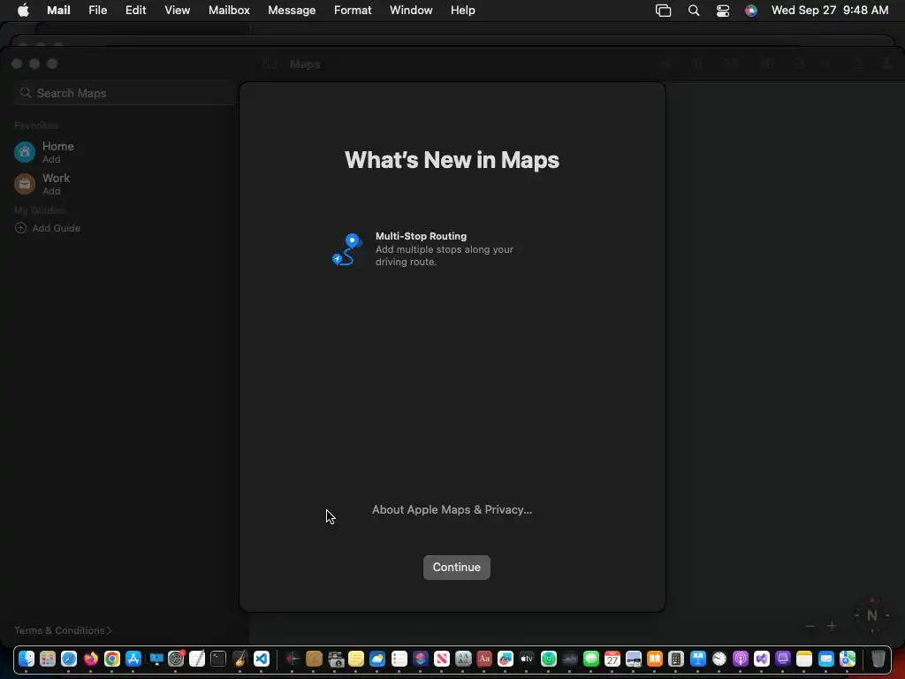Screen dimensions: 905x679
Task: Click the Work briefcase icon
Action: pos(24,184)
